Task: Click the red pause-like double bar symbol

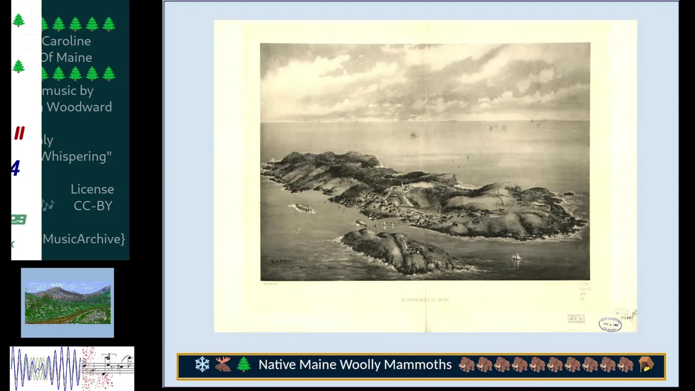Action: pyautogui.click(x=20, y=133)
